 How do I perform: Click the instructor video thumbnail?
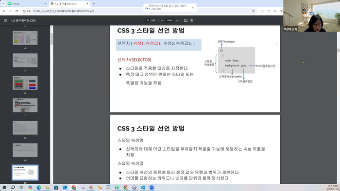(x=312, y=16)
